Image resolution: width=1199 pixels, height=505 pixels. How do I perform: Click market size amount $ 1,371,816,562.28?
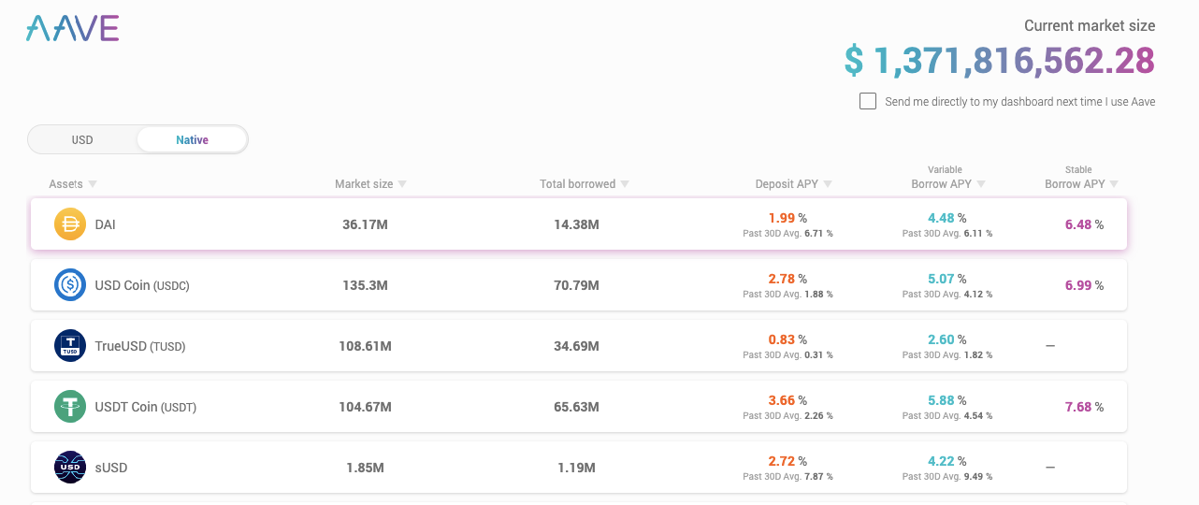(x=999, y=61)
